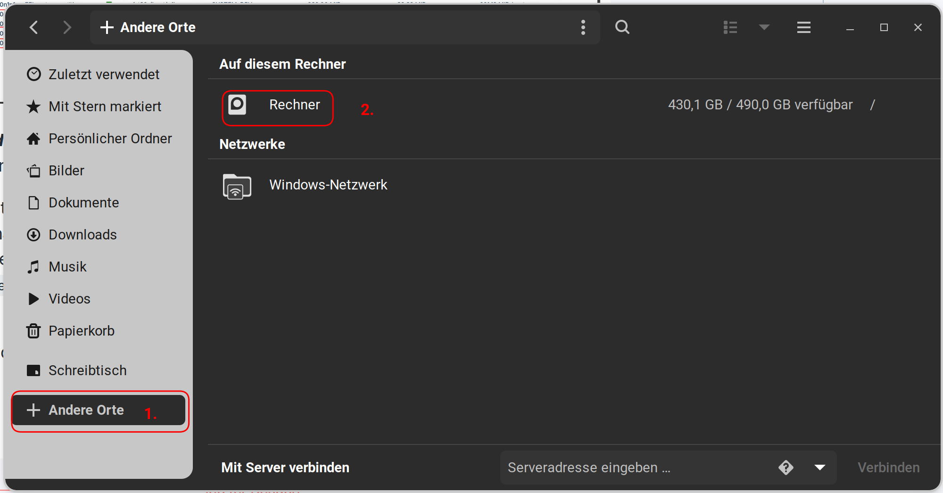The height and width of the screenshot is (493, 943).
Task: Select Andere Orte in sidebar
Action: point(98,410)
